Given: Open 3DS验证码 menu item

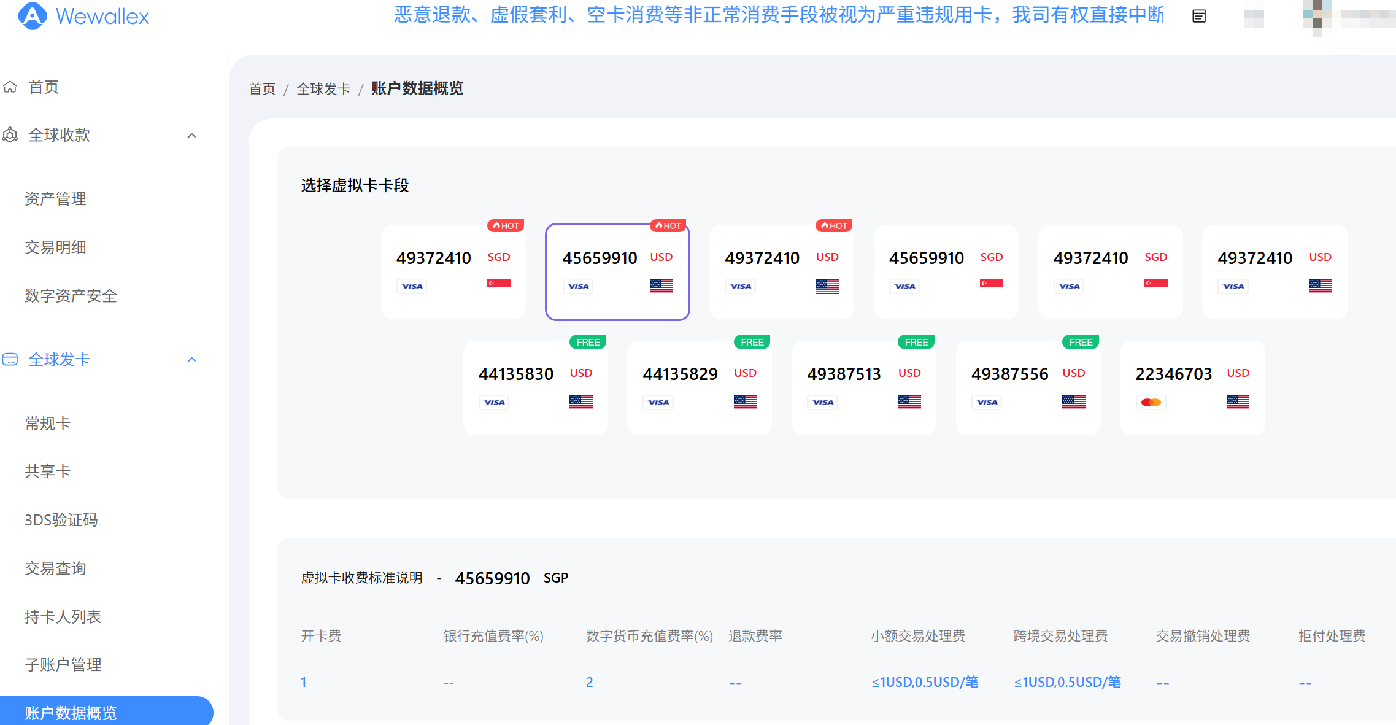Looking at the screenshot, I should pos(61,520).
